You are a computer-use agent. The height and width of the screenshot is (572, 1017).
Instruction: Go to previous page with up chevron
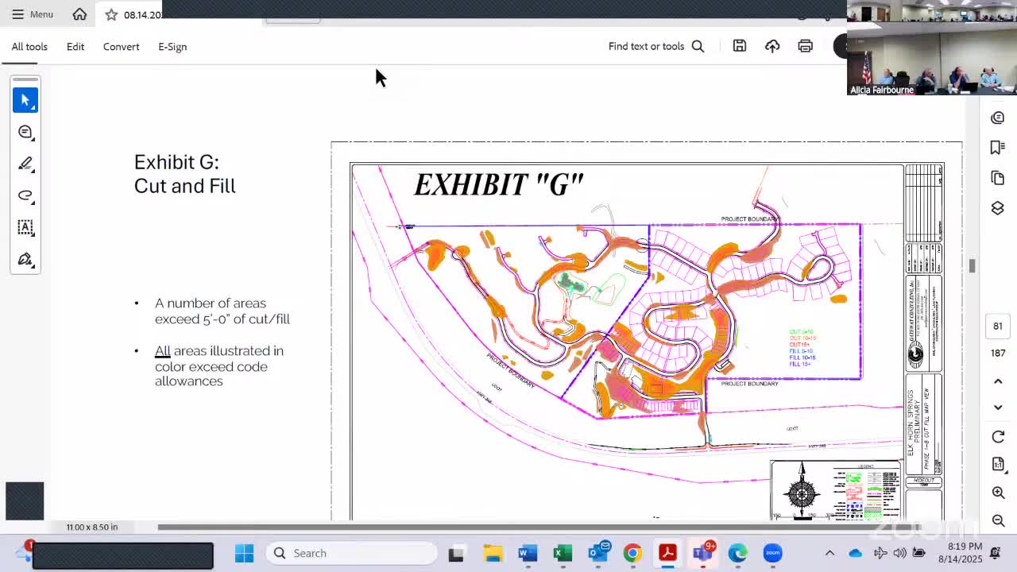(998, 381)
